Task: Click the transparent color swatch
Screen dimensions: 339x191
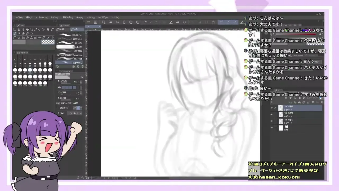Action: pyautogui.click(x=48, y=42)
